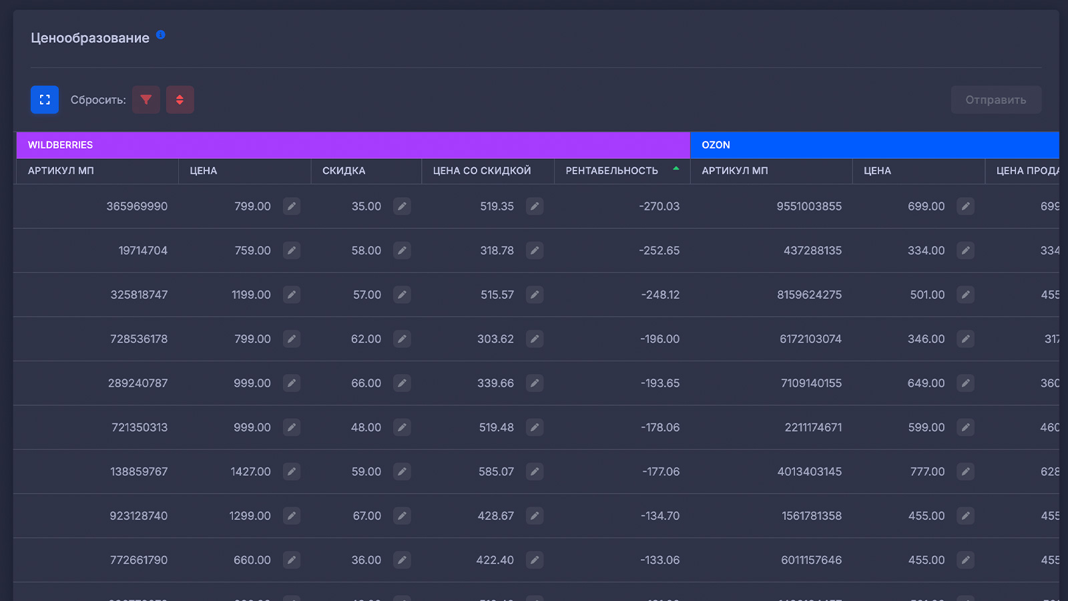Sort by Ozon Цена column header
Viewport: 1068px width, 601px height.
pyautogui.click(x=918, y=171)
